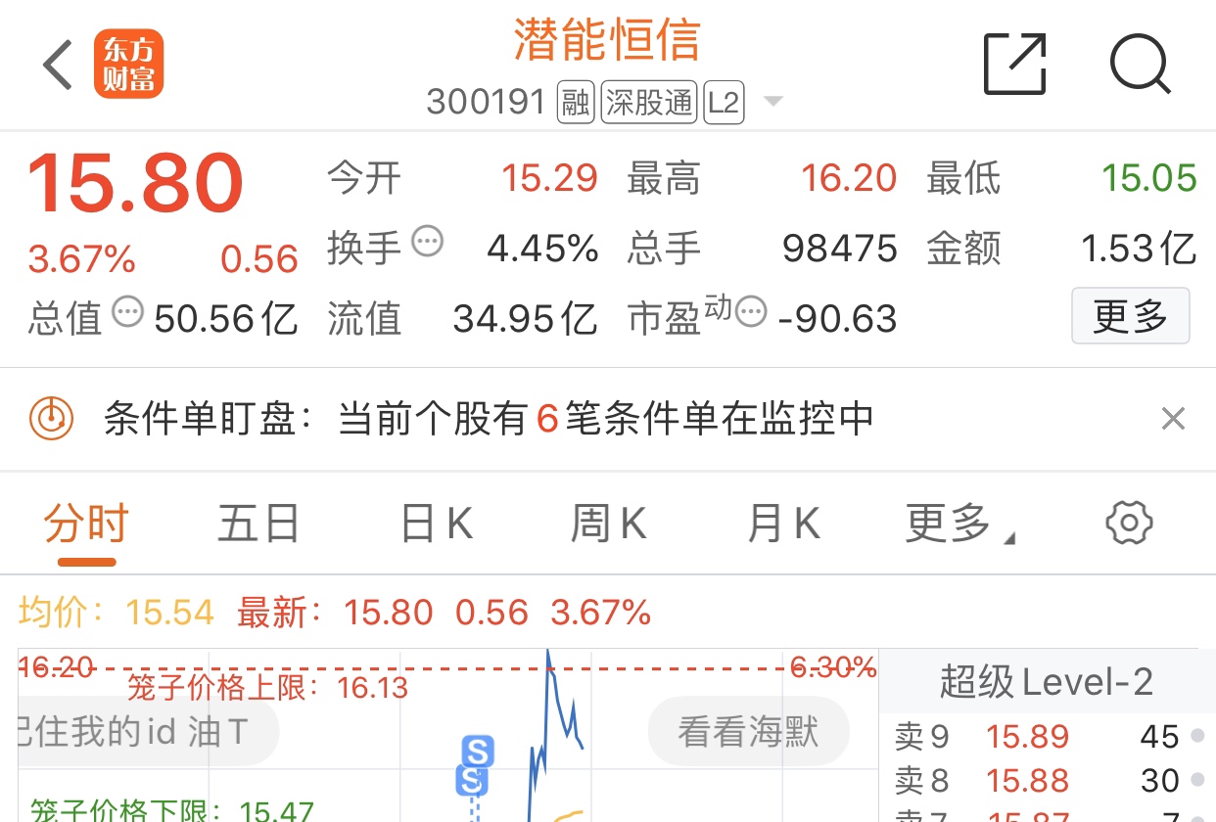The width and height of the screenshot is (1216, 822).
Task: Tap the 条件单盯盘 target icon
Action: point(52,420)
